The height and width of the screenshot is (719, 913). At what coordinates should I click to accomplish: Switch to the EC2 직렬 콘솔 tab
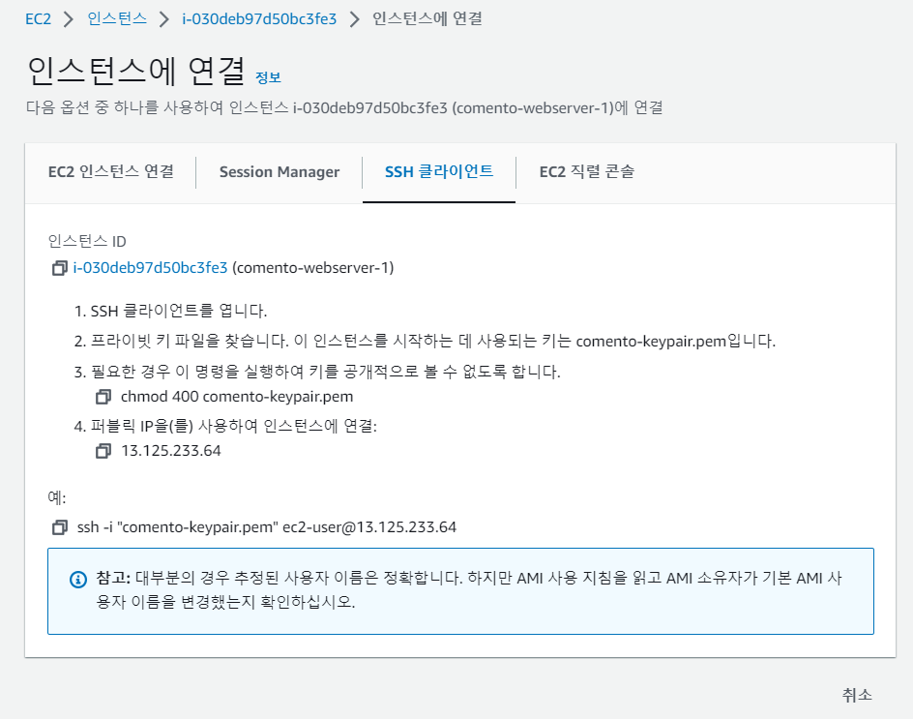pyautogui.click(x=587, y=172)
